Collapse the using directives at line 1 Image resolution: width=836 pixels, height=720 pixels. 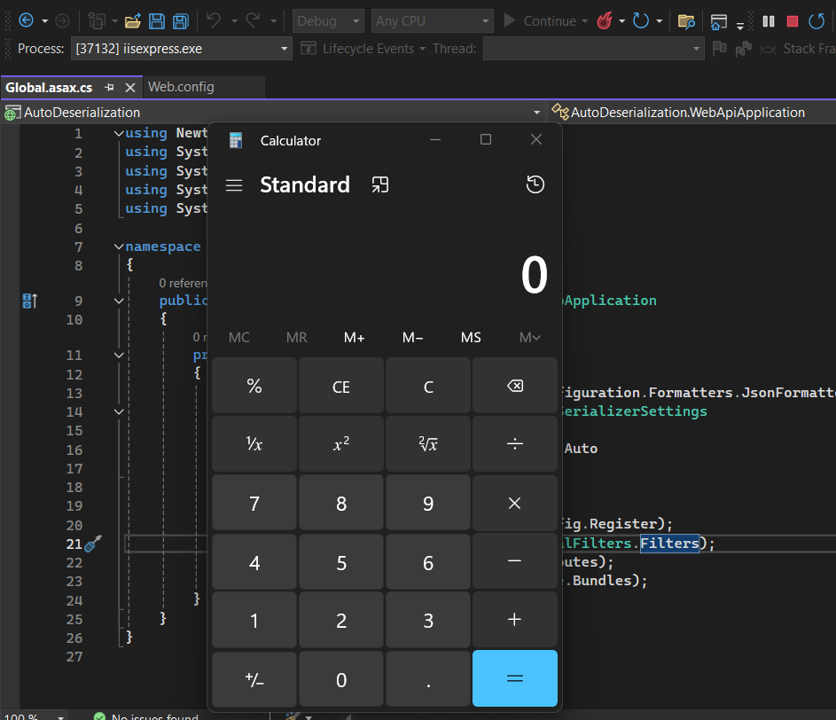119,133
